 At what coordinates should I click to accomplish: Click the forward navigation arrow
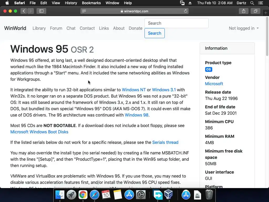click(30, 11)
